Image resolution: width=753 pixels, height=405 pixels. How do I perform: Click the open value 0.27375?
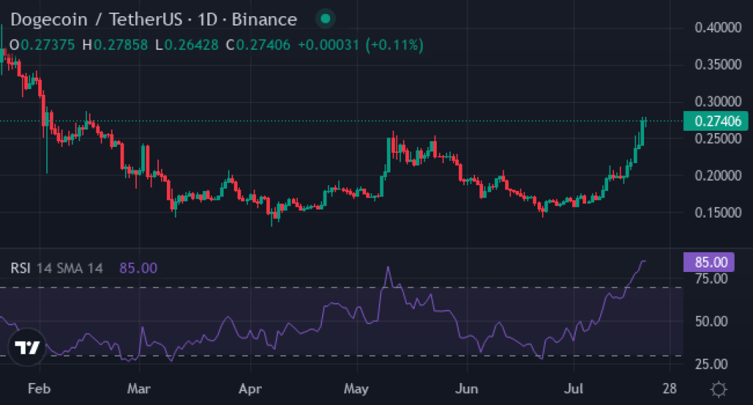48,45
